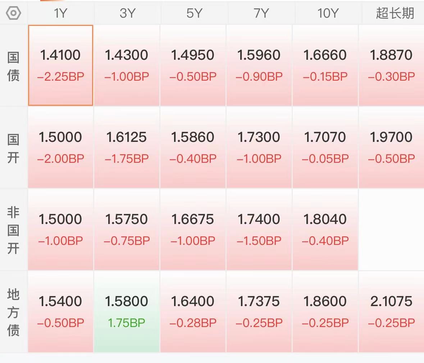Select the 地方债 1Y cell 1.5400

(60, 312)
